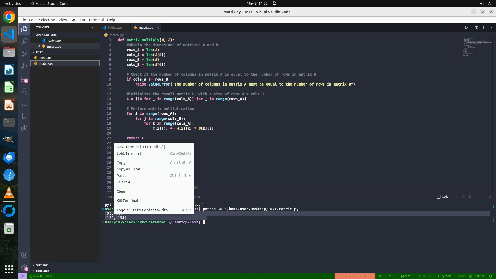
Task: Click the Split Editor Right icon
Action: click(x=483, y=28)
